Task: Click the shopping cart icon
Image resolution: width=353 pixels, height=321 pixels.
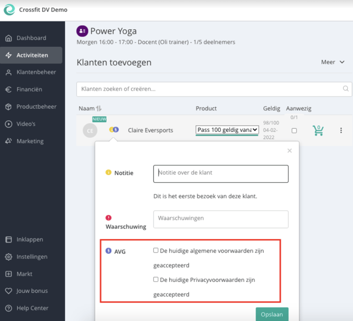Action: (x=318, y=130)
